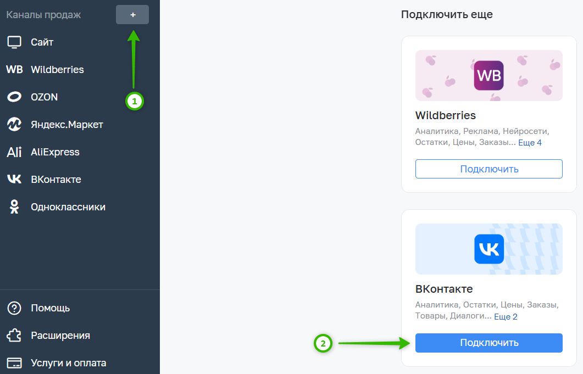The image size is (583, 374).
Task: Select the AliExpress sidebar icon
Action: [x=14, y=152]
